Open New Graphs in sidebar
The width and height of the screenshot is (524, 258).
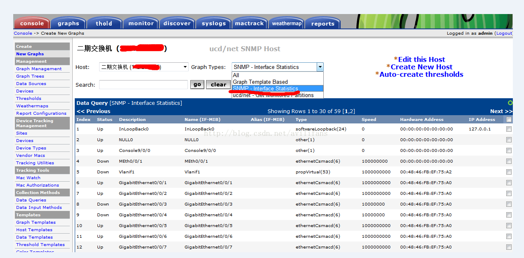[30, 54]
